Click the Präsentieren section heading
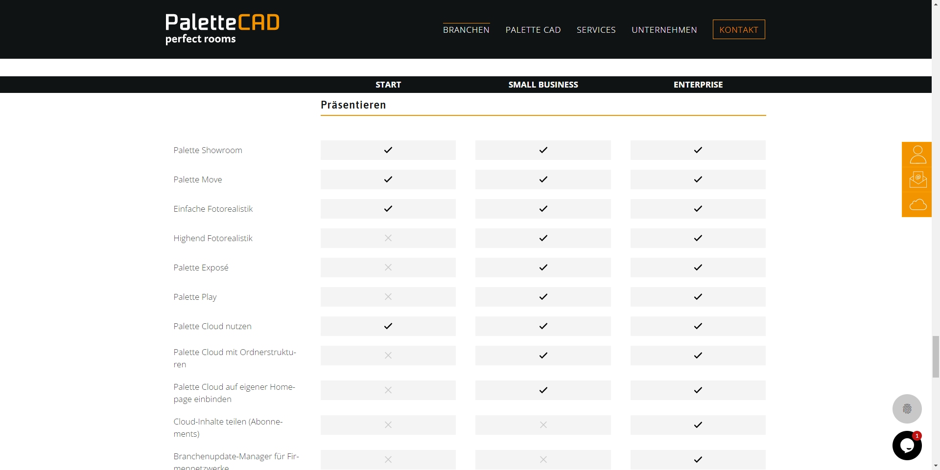 (353, 105)
